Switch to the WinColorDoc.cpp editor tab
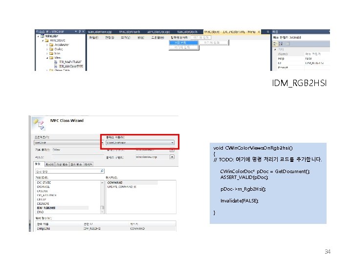The height and width of the screenshot is (264, 352). (x=159, y=32)
